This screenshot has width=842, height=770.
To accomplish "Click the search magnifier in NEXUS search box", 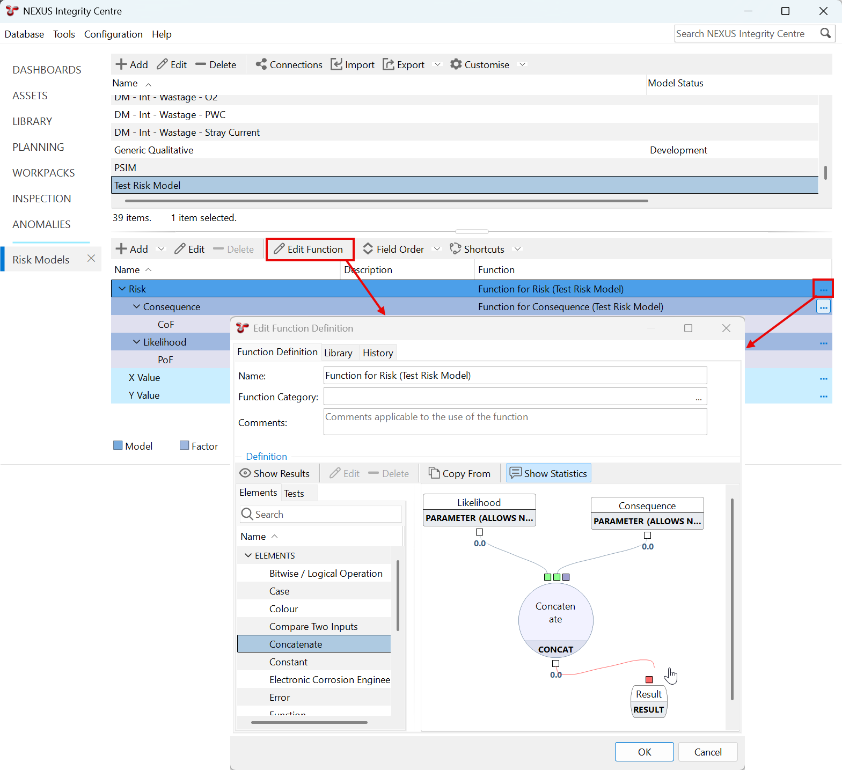I will click(825, 33).
